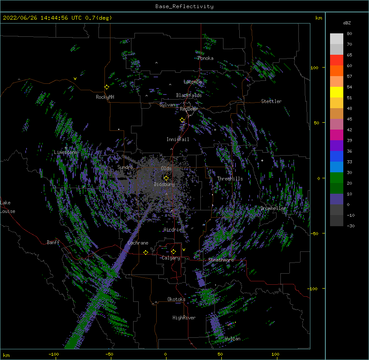Select the orange 57-60 dBZ legend swatch
The width and height of the screenshot is (369, 360).
point(336,71)
